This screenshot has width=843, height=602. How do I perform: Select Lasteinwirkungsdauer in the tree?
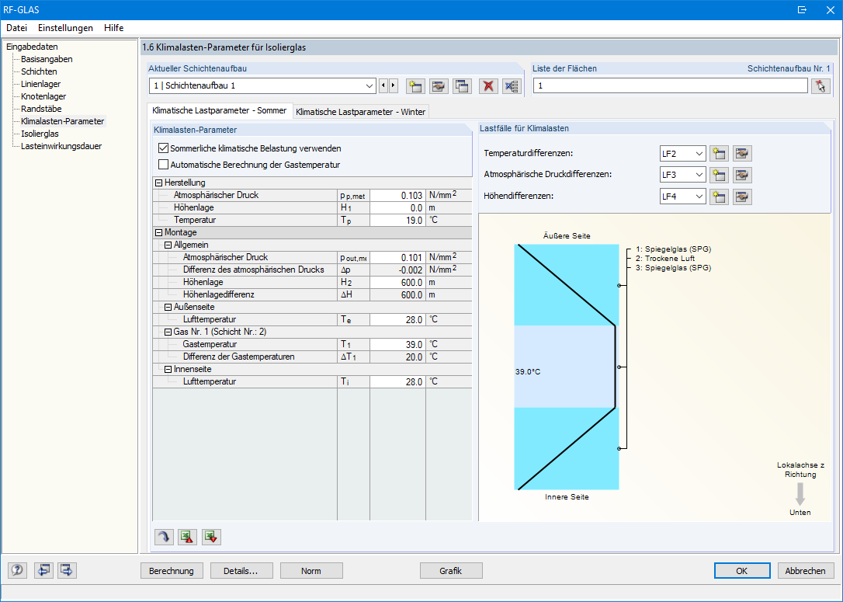point(61,146)
